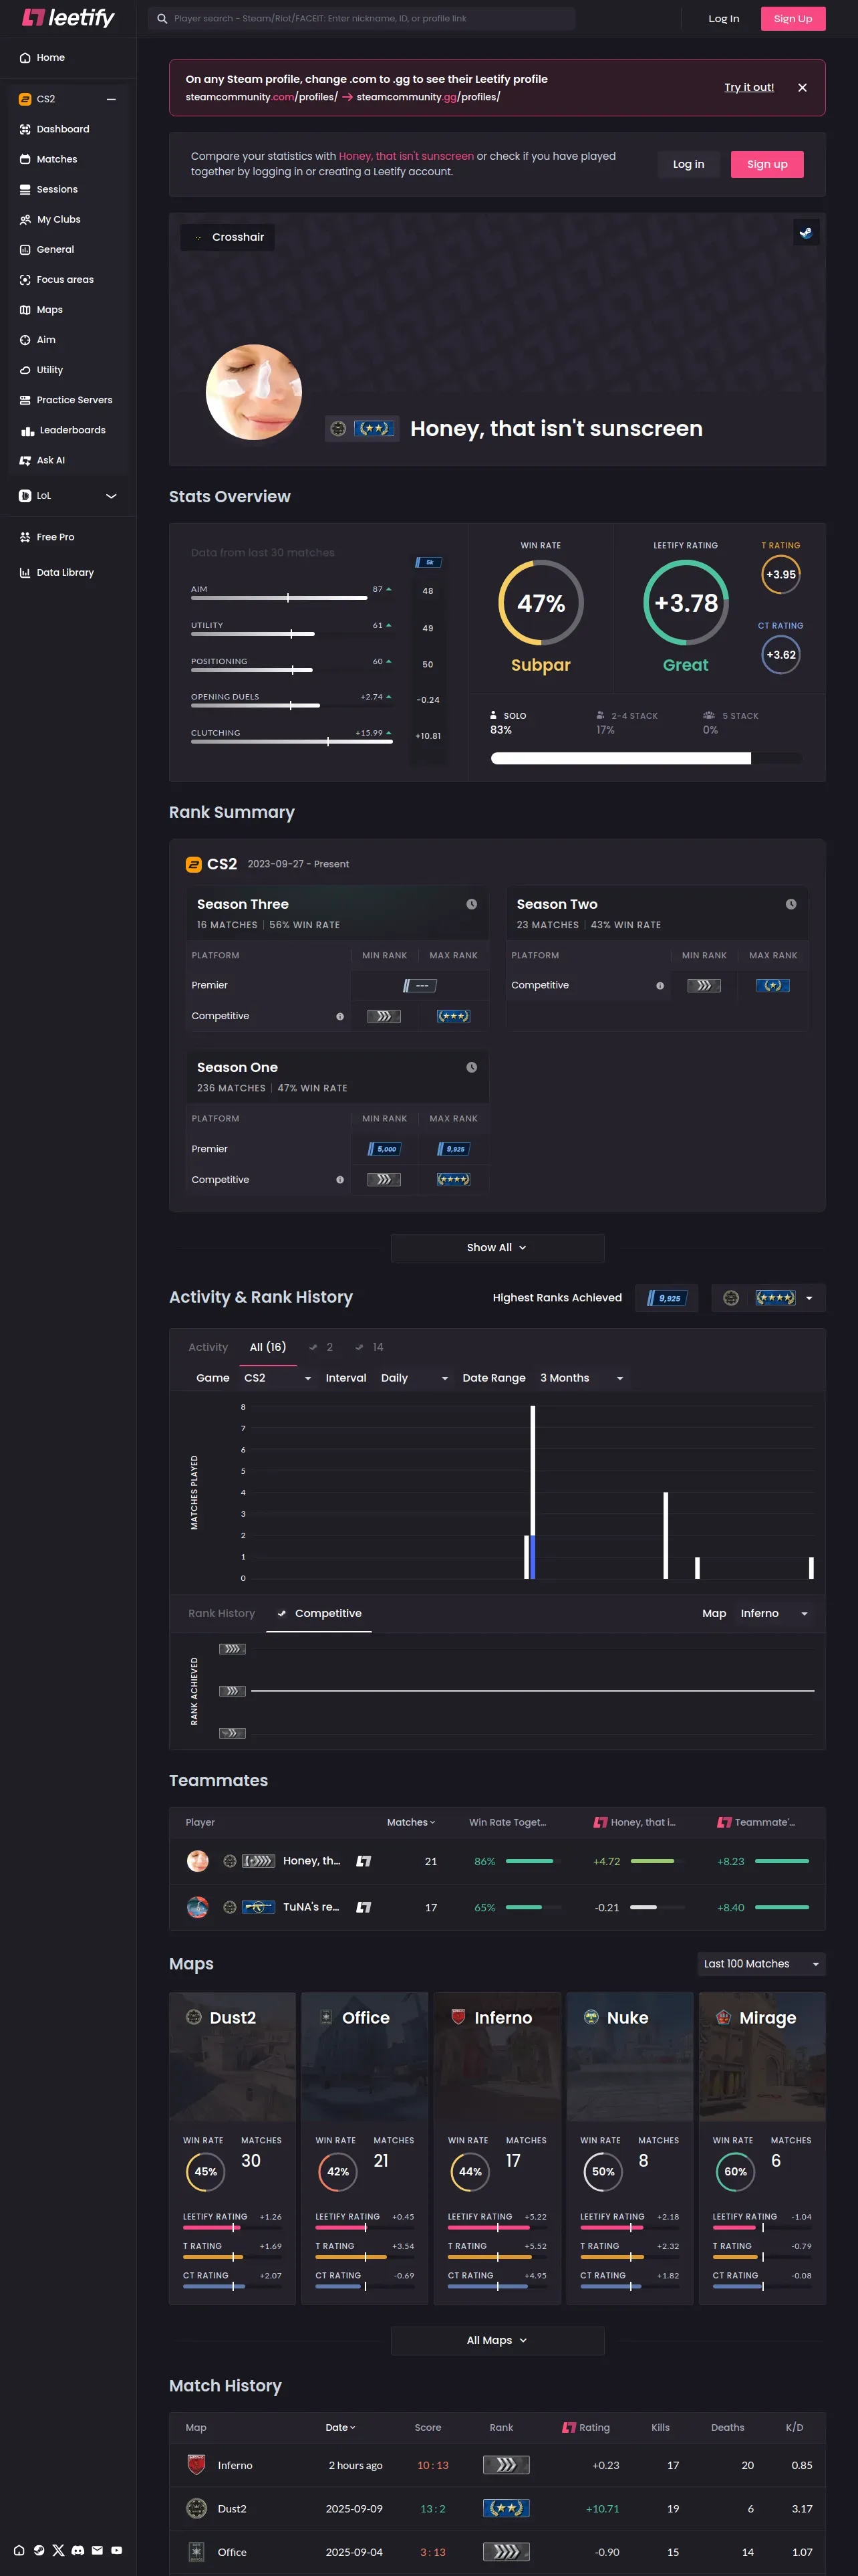Open the X social icon in footer
This screenshot has height=2576, width=858.
58,2550
